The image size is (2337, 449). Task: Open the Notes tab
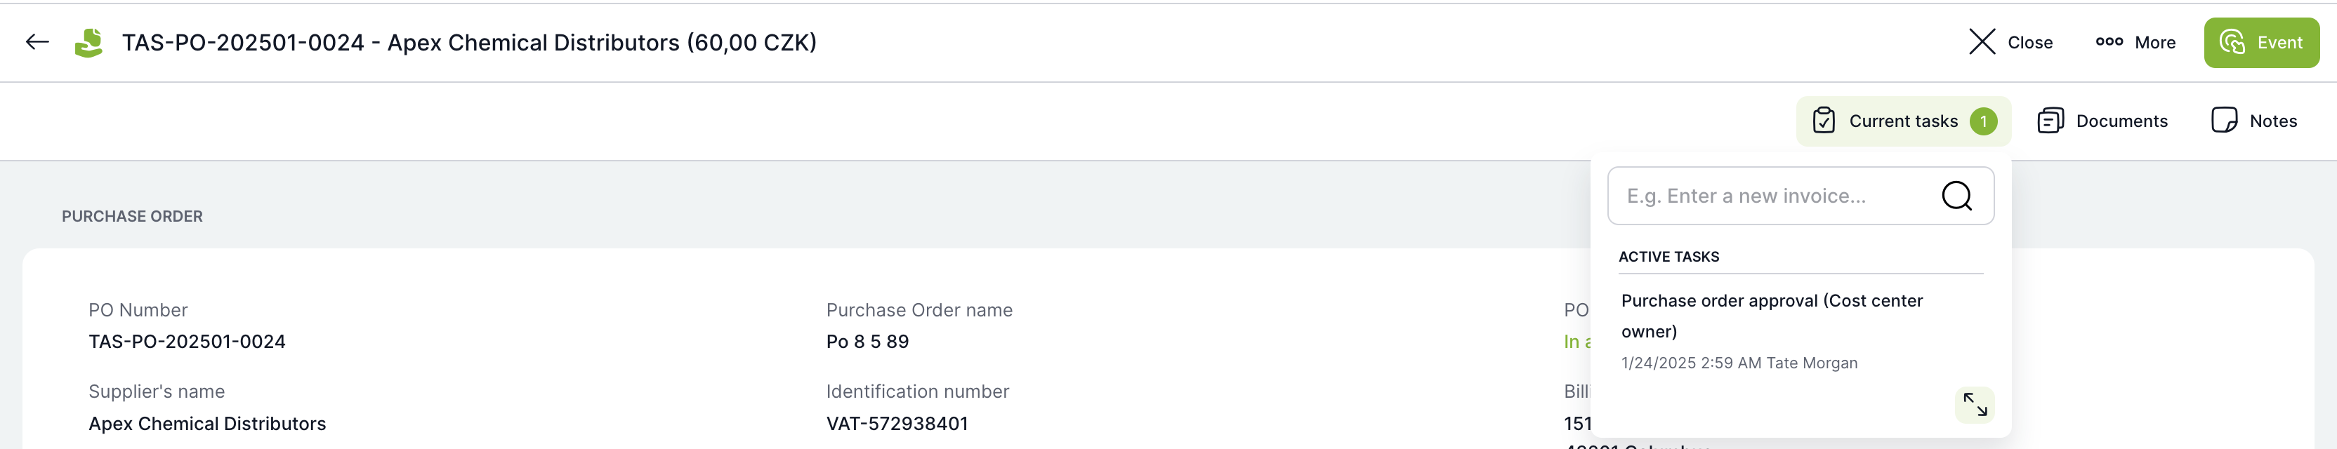(x=2253, y=121)
